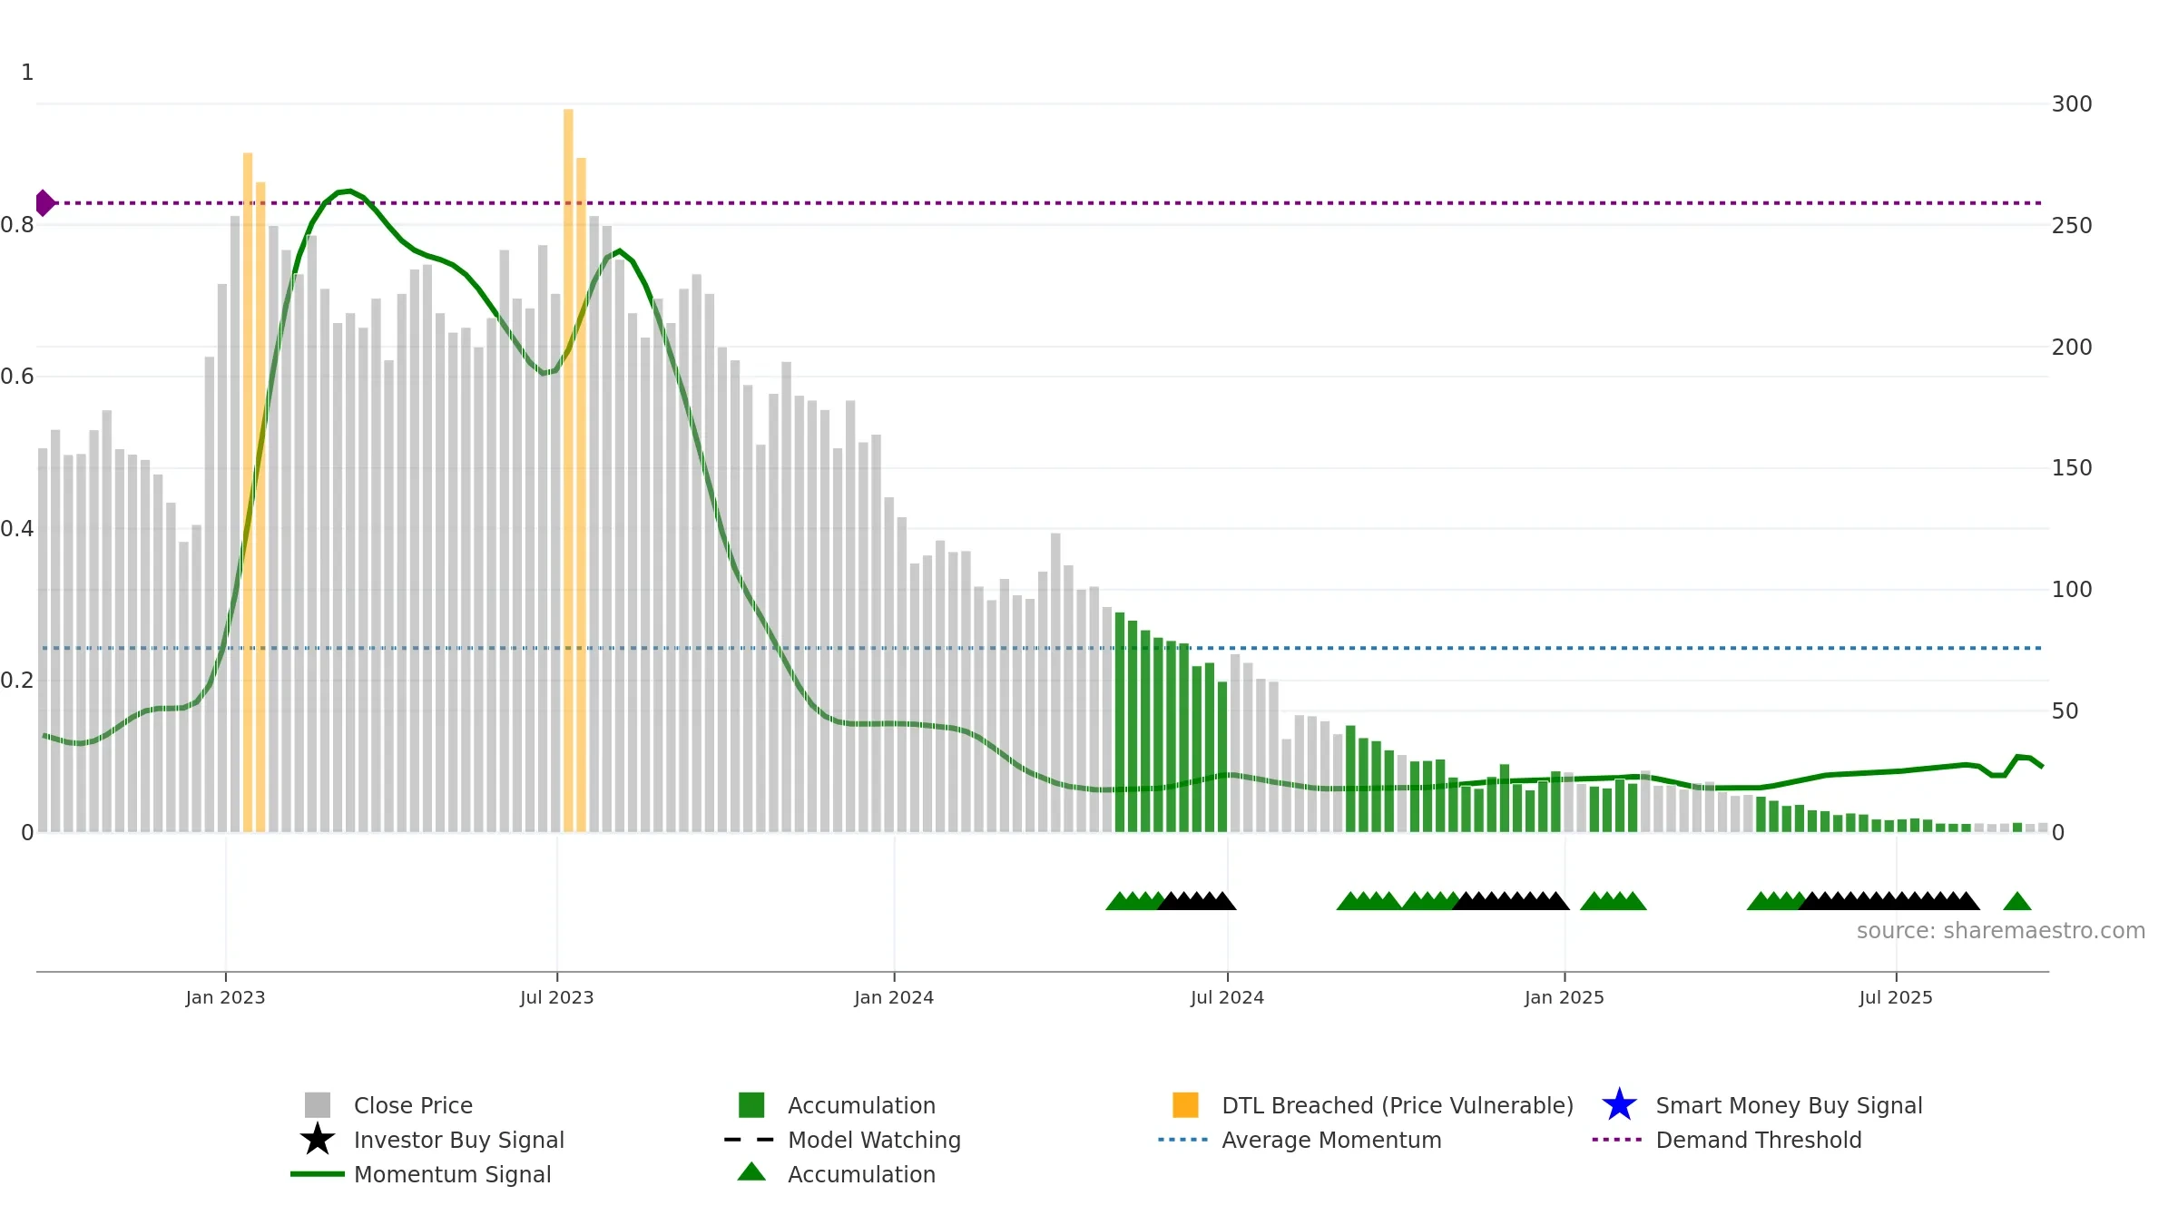
Task: Click the 0.8 left axis label
Action: pos(17,225)
